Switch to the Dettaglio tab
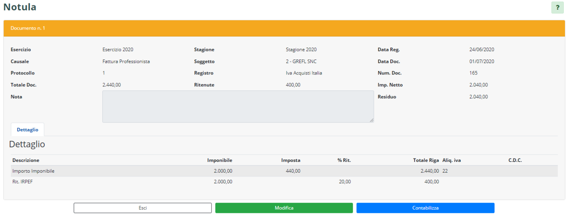The width and height of the screenshot is (568, 221). click(28, 130)
